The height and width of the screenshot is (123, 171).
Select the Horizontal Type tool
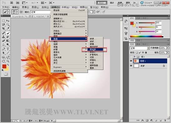[8, 49]
